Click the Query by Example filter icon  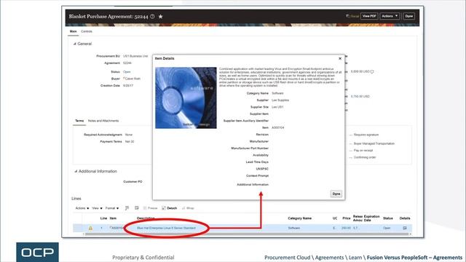[x=127, y=208]
